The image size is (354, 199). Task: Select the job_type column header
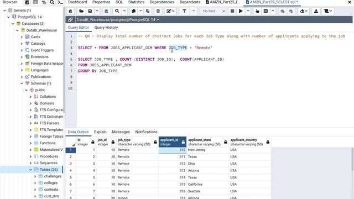(137, 142)
